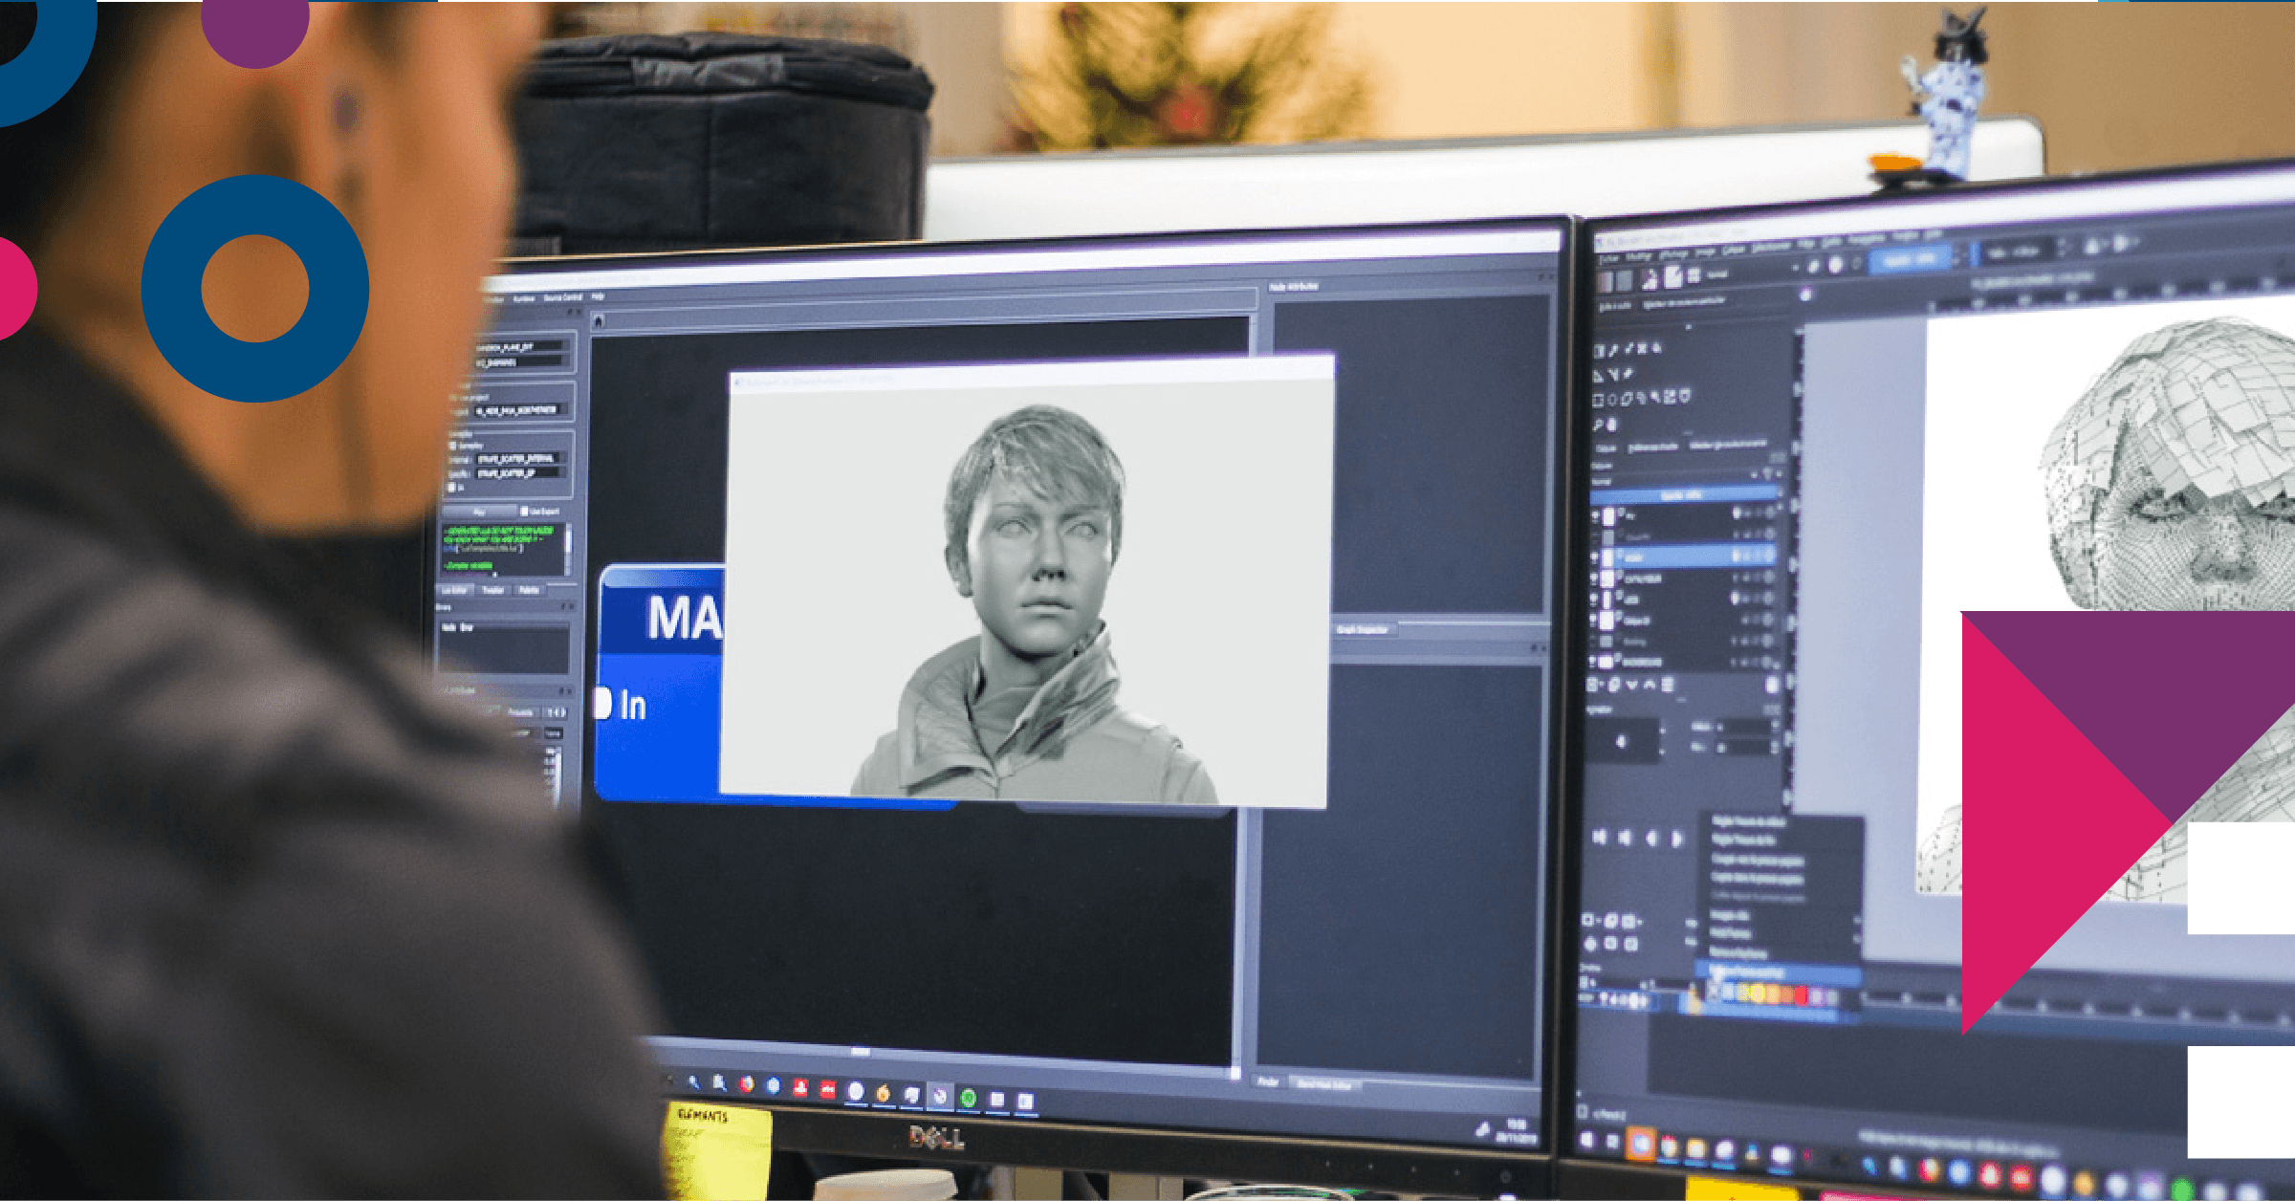The image size is (2295, 1201).
Task: Hide the selected layer using its eye toggle
Action: tap(1593, 556)
